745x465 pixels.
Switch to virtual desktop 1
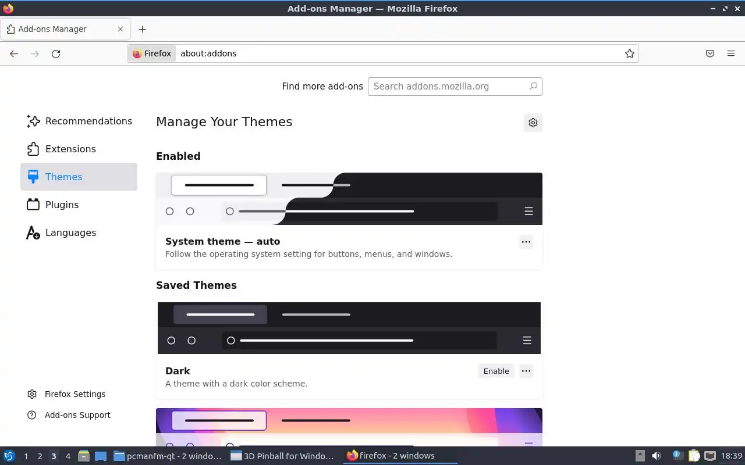[x=26, y=456]
